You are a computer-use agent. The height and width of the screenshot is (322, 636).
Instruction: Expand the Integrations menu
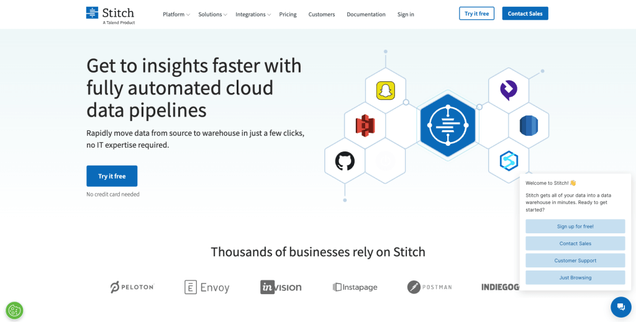tap(253, 14)
